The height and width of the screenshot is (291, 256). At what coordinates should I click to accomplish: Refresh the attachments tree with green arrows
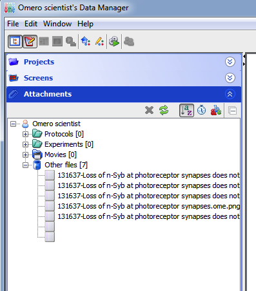(164, 111)
